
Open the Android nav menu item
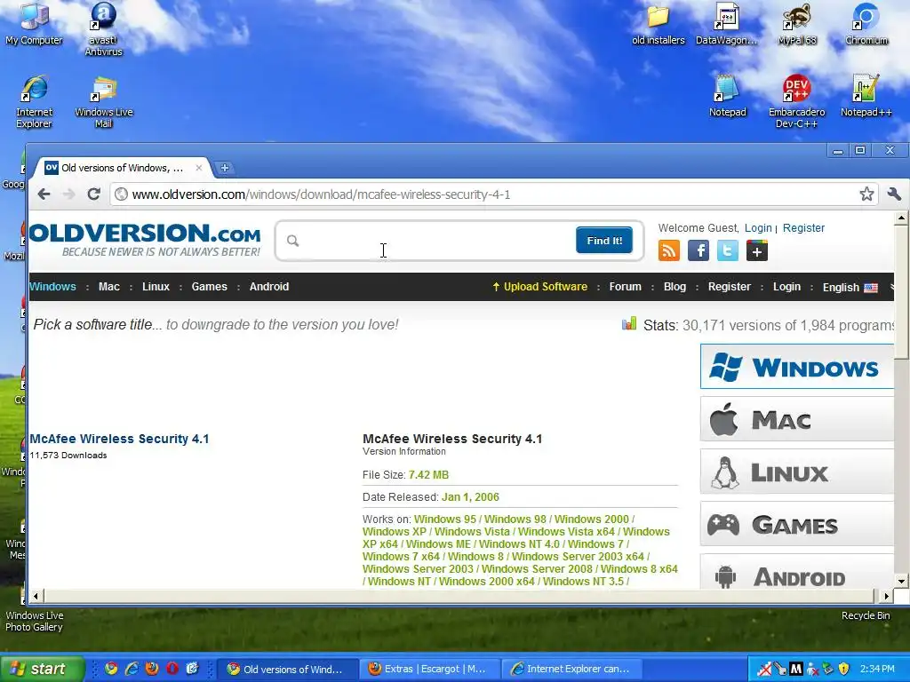point(268,287)
